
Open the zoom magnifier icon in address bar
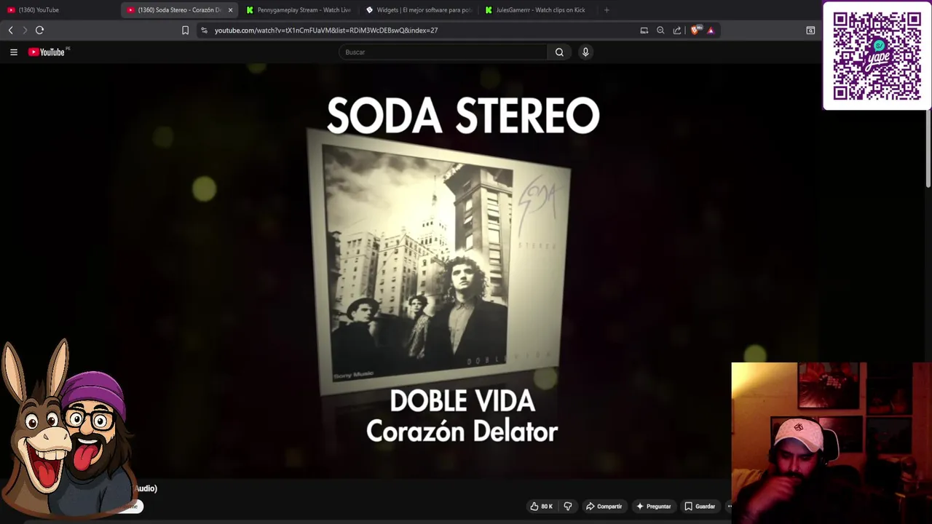[660, 30]
